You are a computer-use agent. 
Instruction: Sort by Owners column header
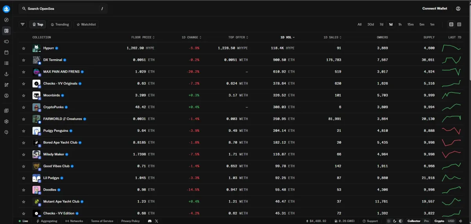tap(382, 37)
